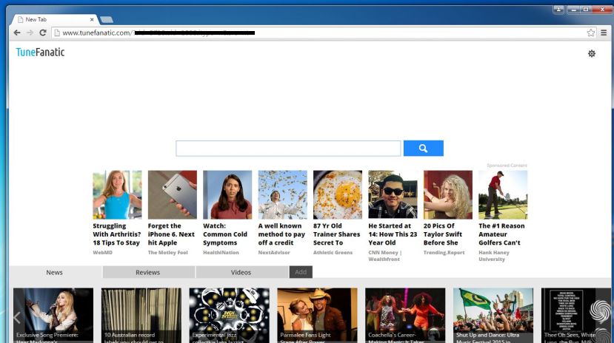Click the fried egg thumbnail

338,194
